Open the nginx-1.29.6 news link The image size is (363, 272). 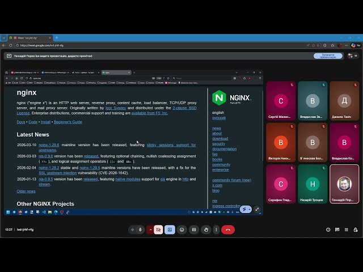point(49,145)
